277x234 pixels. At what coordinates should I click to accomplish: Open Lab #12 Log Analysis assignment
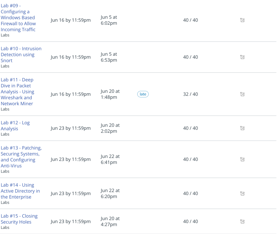point(15,126)
